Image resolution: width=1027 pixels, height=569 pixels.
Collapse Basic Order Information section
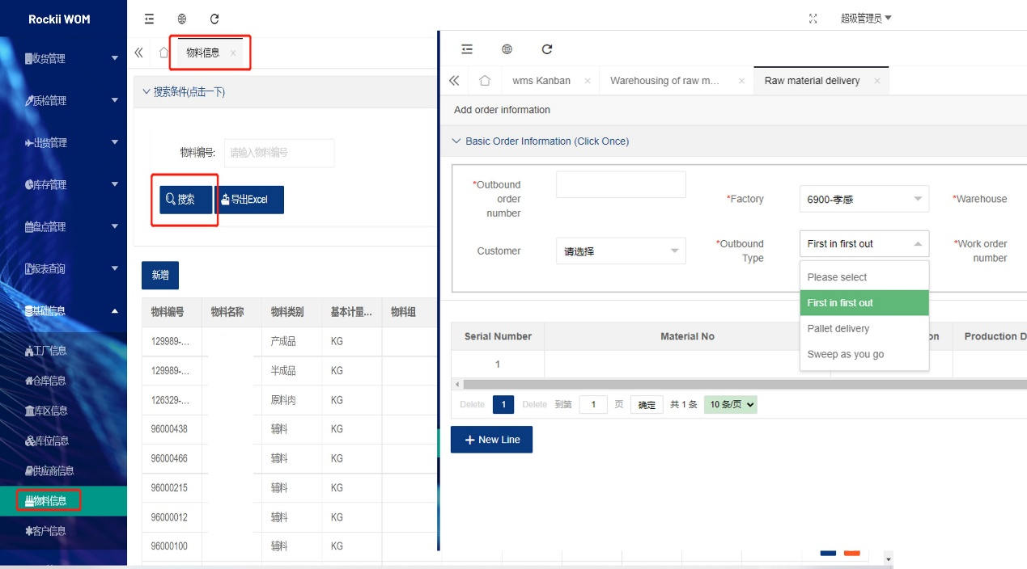pos(539,141)
